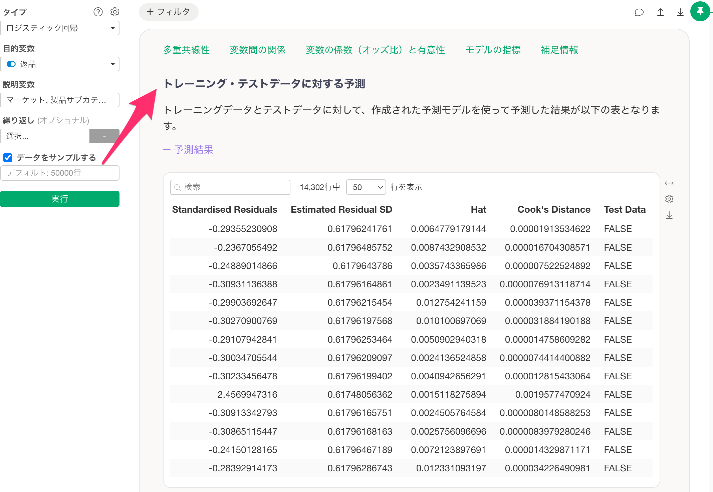Collapse the 予測結果 section
Screen dimensions: 713x492
[188, 150]
